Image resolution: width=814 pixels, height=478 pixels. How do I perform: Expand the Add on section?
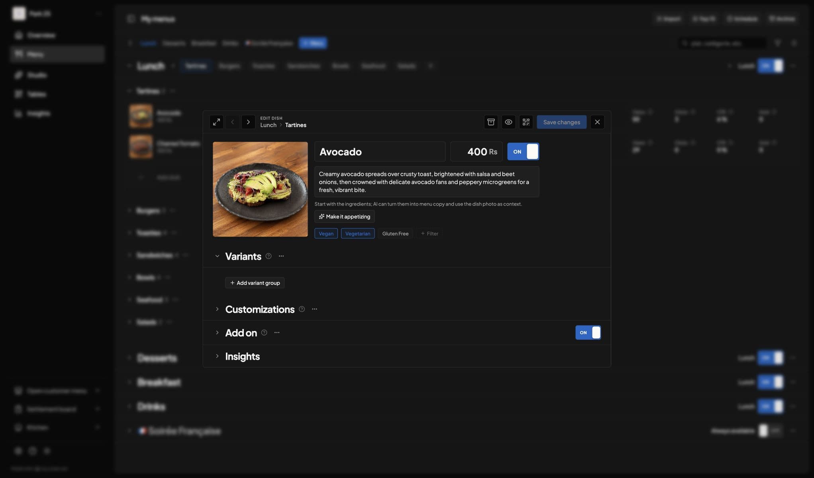point(217,333)
